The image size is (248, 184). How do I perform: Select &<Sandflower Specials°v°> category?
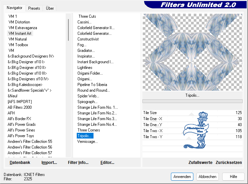coord(29,90)
